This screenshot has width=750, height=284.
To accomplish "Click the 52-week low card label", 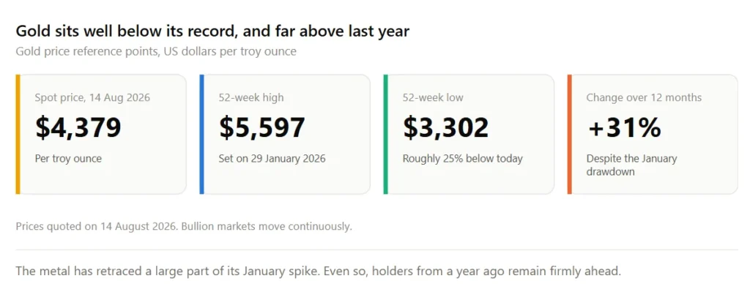I will click(433, 97).
